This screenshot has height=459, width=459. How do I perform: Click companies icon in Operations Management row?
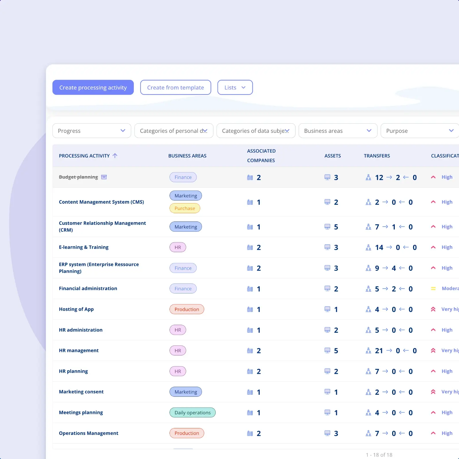click(250, 433)
